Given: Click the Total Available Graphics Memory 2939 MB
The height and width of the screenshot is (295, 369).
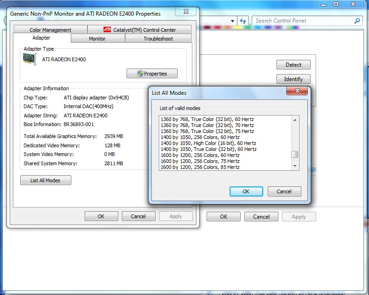Looking at the screenshot, I should coord(114,136).
